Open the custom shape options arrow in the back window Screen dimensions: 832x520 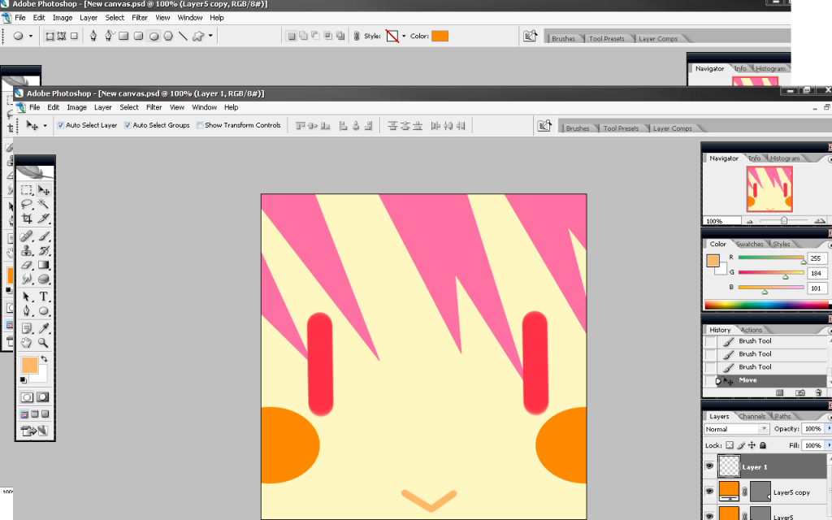click(x=210, y=36)
